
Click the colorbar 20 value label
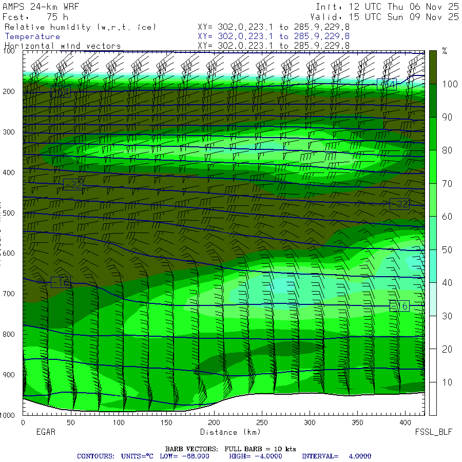point(447,349)
